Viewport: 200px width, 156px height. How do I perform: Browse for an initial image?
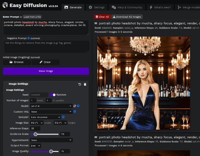point(17,62)
